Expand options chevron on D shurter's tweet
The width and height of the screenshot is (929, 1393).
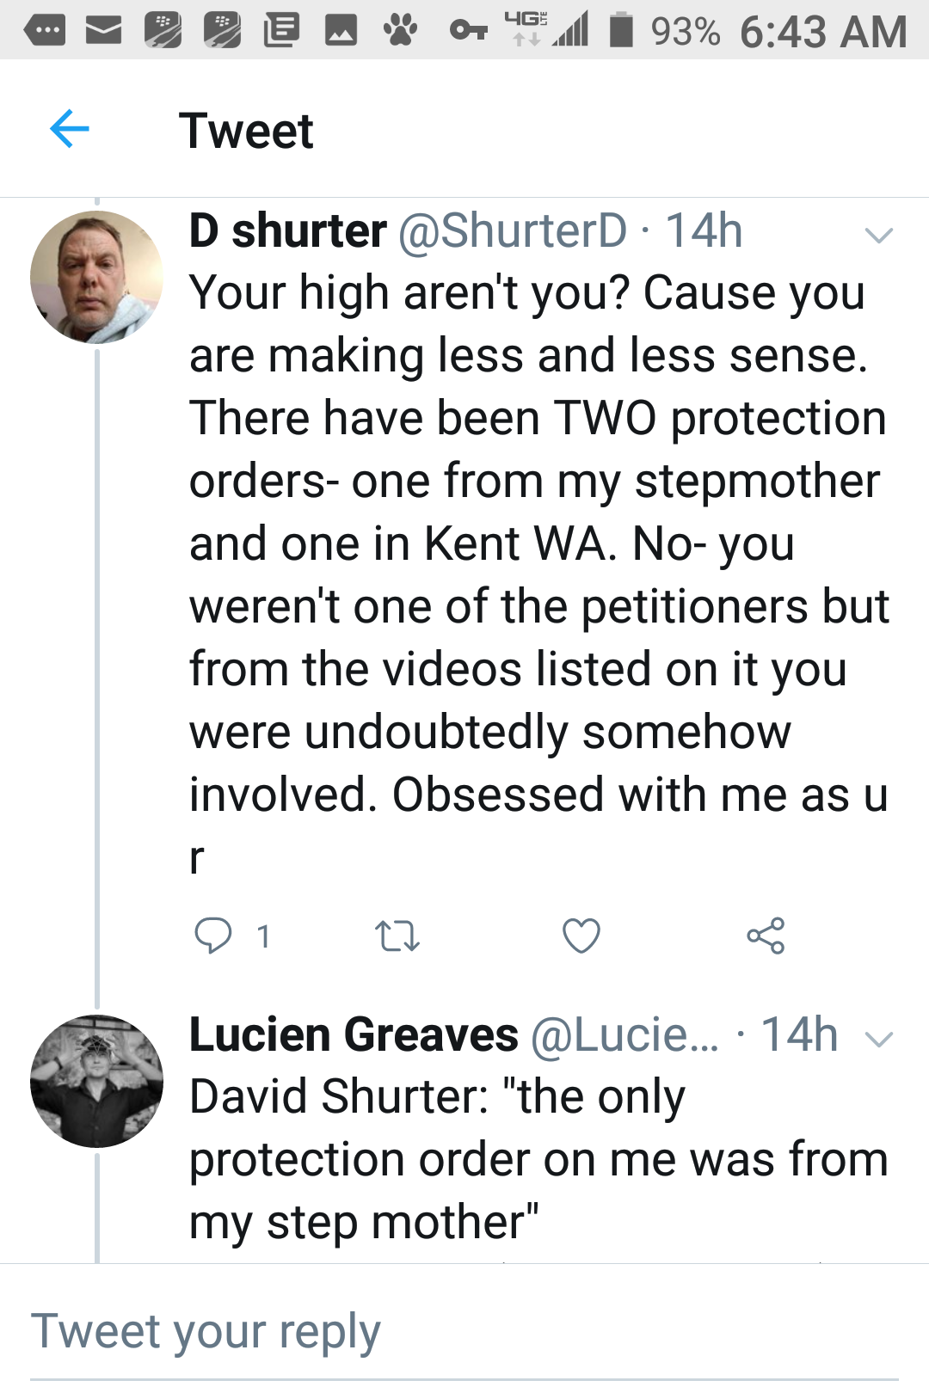[878, 235]
